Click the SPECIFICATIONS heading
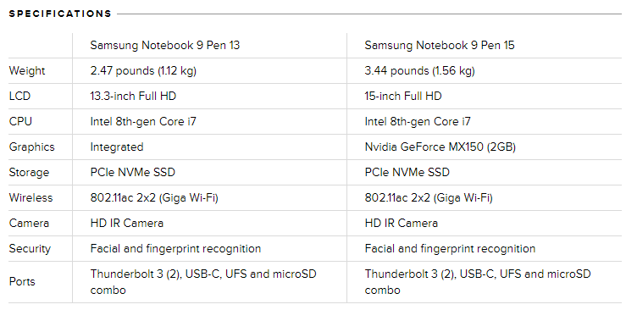Viewport: 626px width, 310px height. click(x=60, y=14)
